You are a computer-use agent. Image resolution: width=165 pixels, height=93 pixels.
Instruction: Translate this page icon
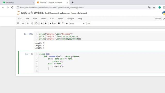[x=149, y=7]
